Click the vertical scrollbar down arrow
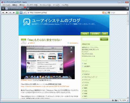Viewport: 130px width, 103px height. (128, 98)
